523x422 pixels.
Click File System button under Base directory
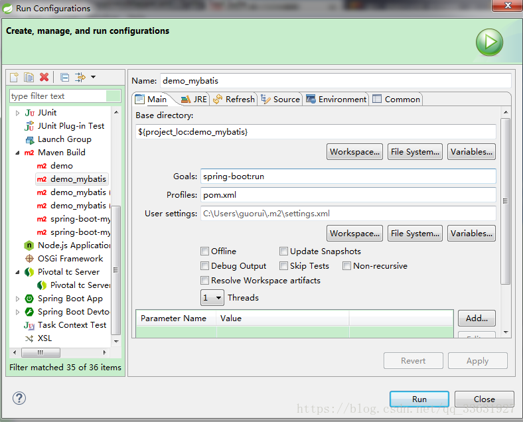[x=415, y=152]
